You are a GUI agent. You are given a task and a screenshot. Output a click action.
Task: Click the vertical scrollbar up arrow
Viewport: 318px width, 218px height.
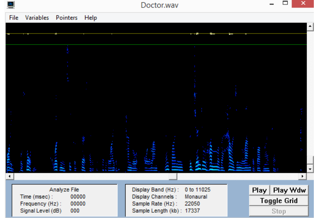click(x=310, y=27)
